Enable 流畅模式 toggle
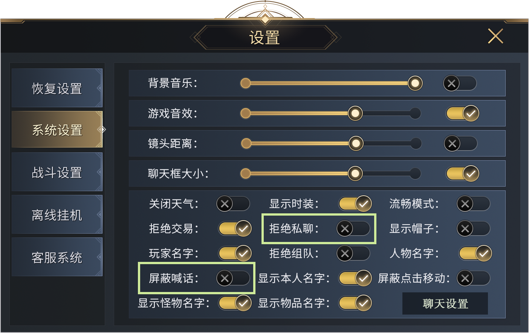This screenshot has height=333, width=529. click(473, 204)
